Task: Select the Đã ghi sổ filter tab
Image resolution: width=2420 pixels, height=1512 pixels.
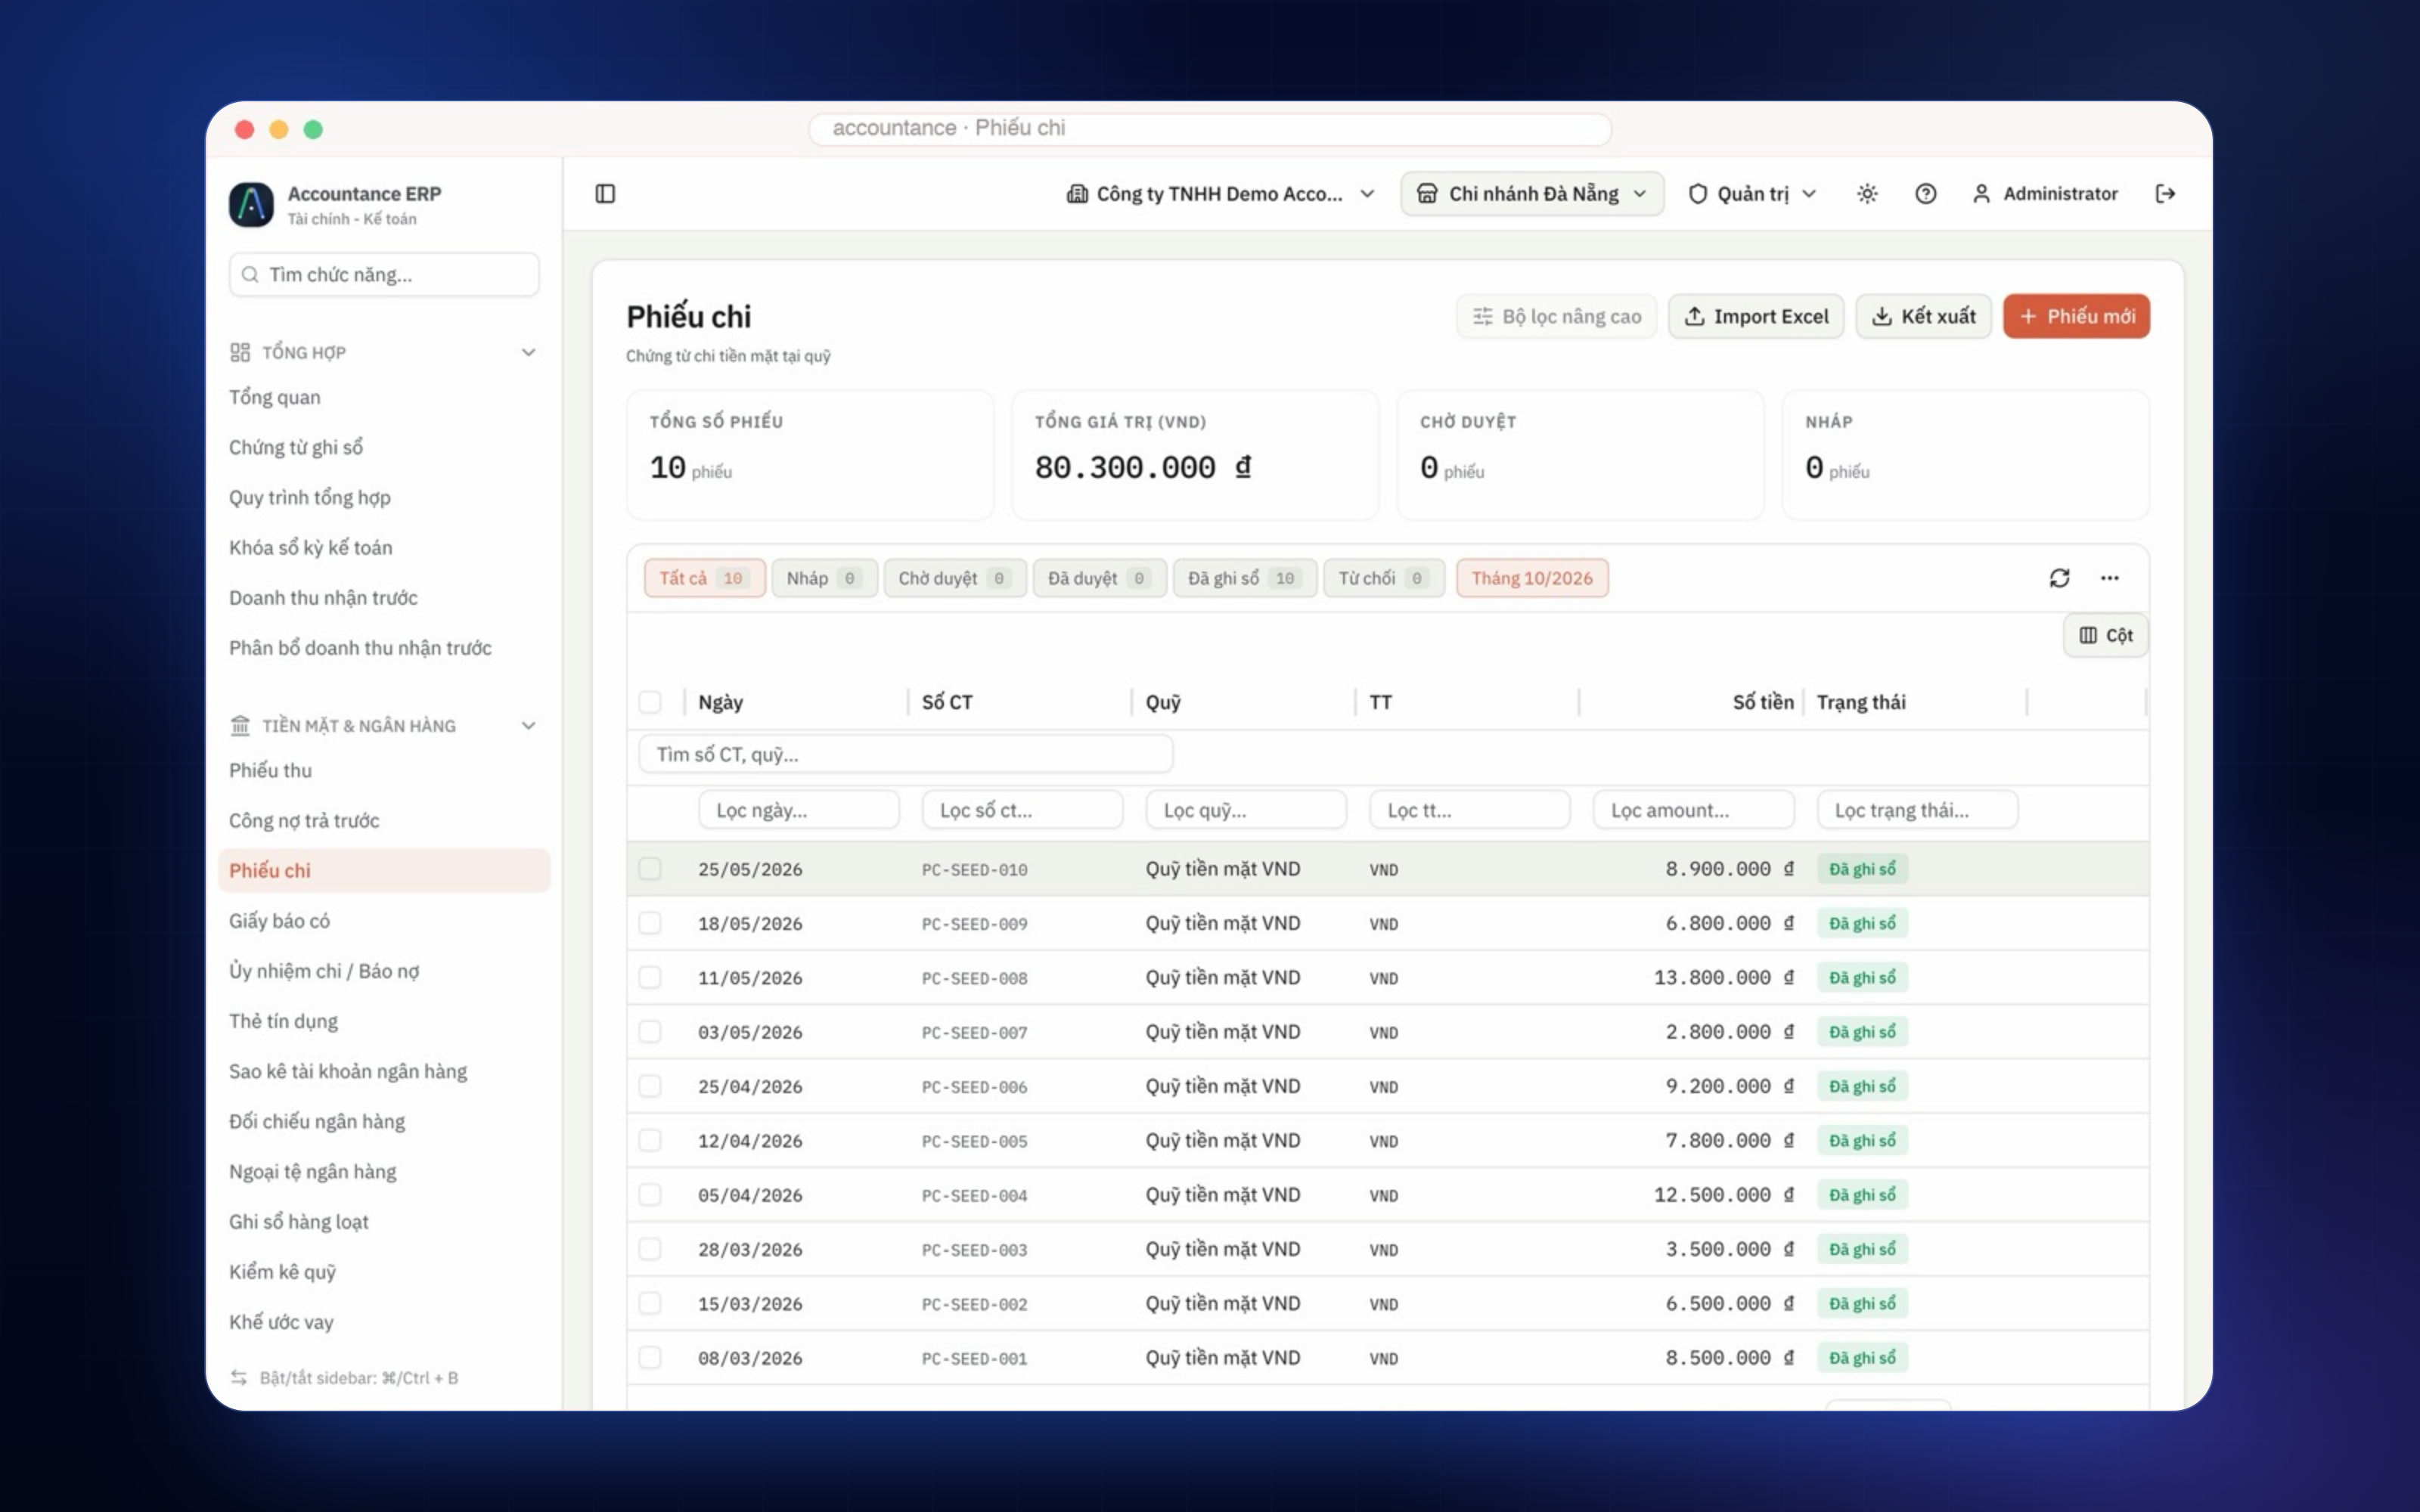Action: (x=1244, y=578)
